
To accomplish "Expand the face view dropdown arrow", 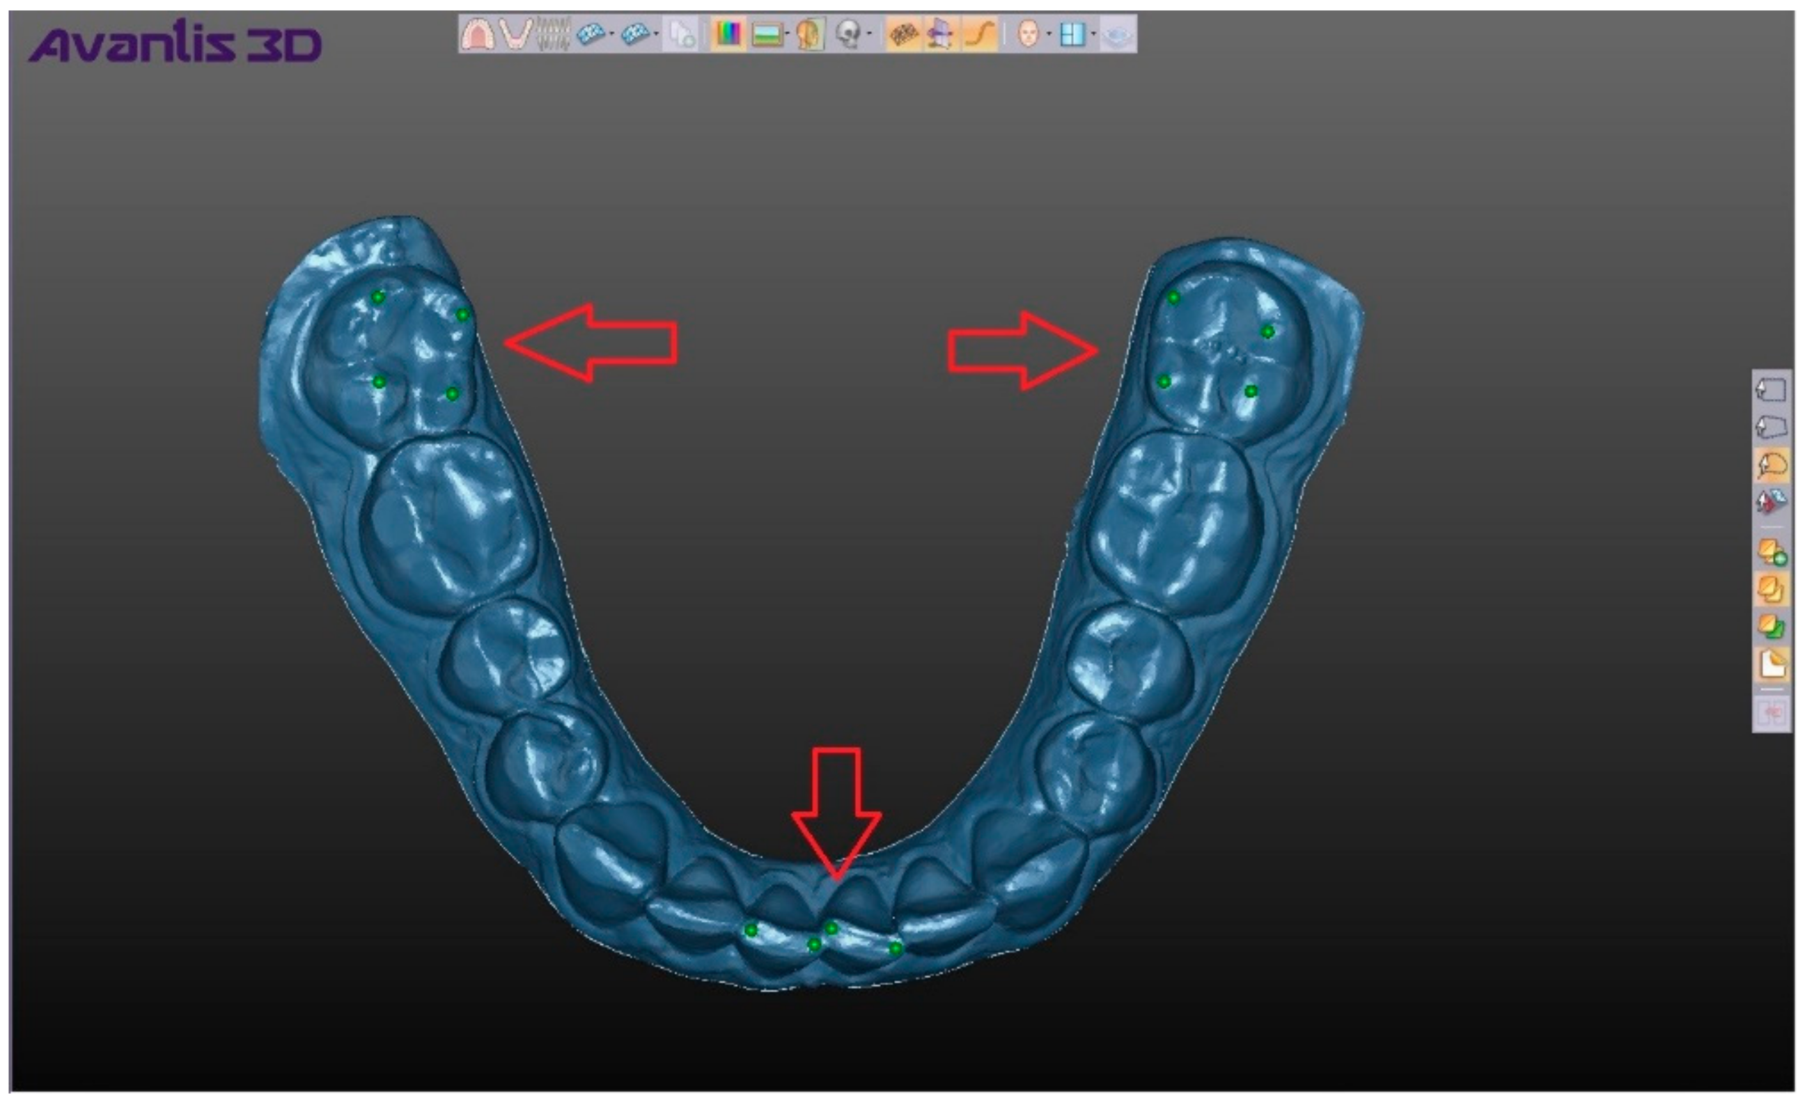I will [x=1049, y=33].
